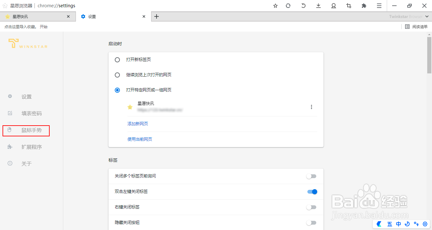
Task: Open the Twinkstar Browser dropdown arrow
Action: 427,16
